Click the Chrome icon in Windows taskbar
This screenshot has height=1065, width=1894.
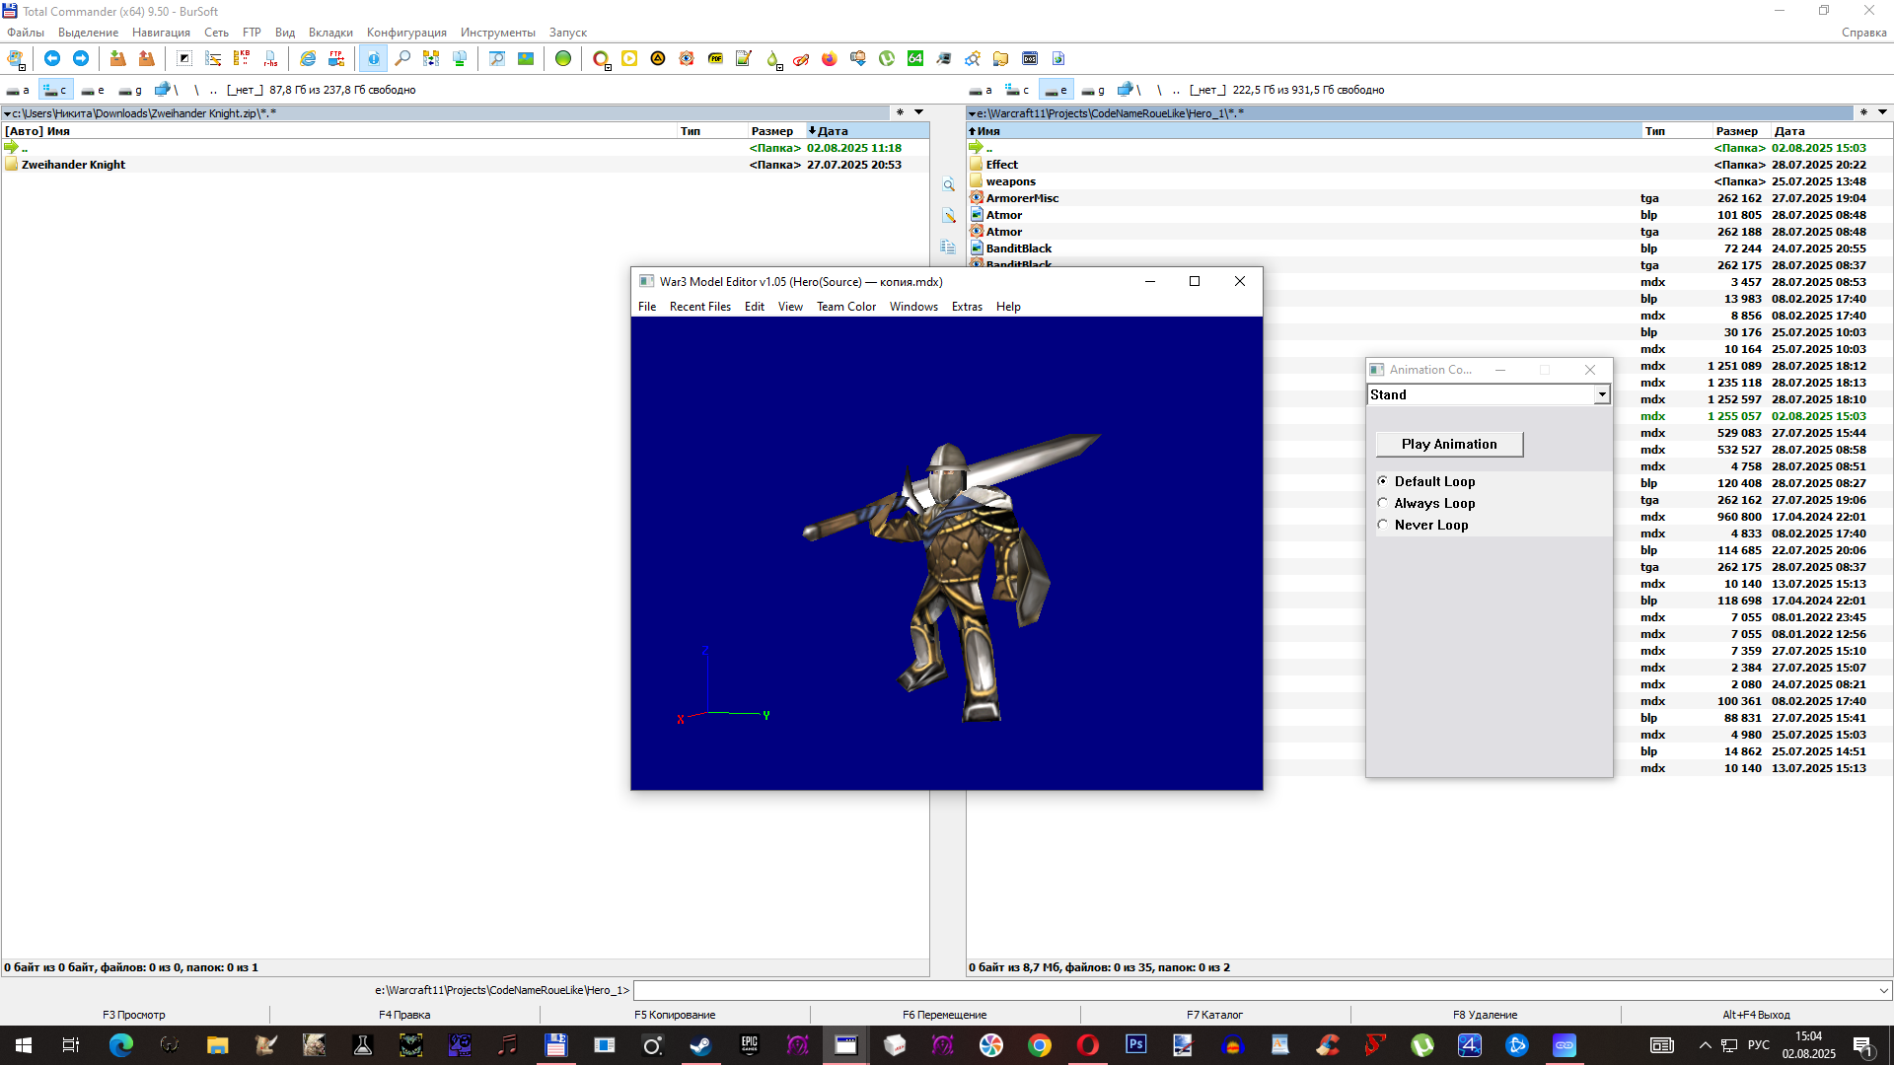coord(1040,1045)
